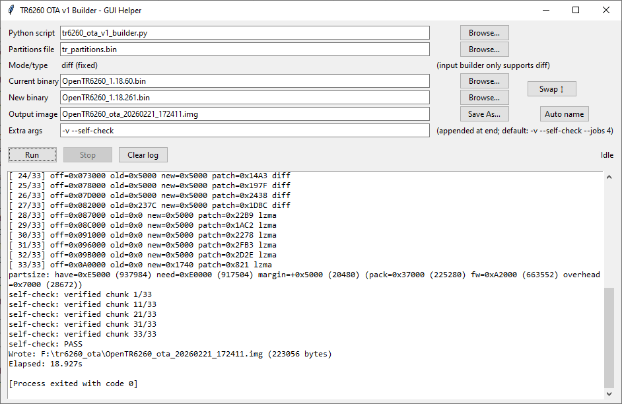Edit the Extra args text field
The height and width of the screenshot is (404, 622).
tap(244, 131)
